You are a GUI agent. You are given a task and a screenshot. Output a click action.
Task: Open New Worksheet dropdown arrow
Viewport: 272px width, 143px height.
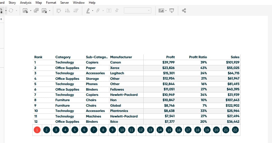[x=31, y=11]
